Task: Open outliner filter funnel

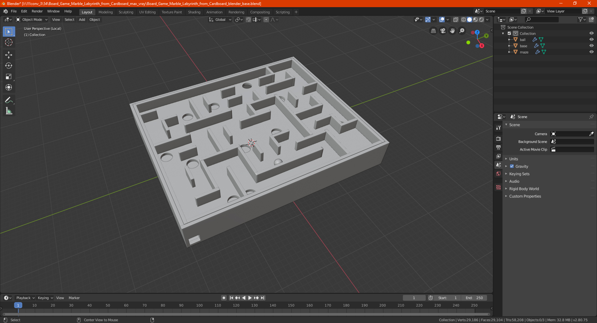Action: pyautogui.click(x=581, y=20)
